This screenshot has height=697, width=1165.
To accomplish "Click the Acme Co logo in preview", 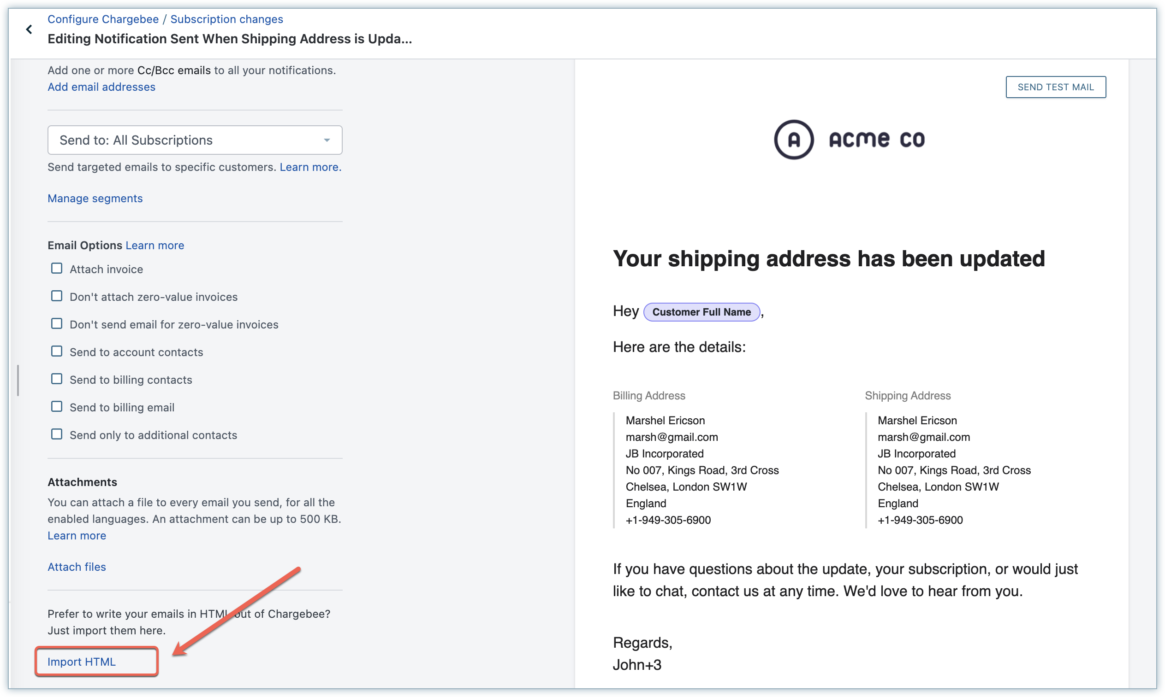I will click(850, 140).
